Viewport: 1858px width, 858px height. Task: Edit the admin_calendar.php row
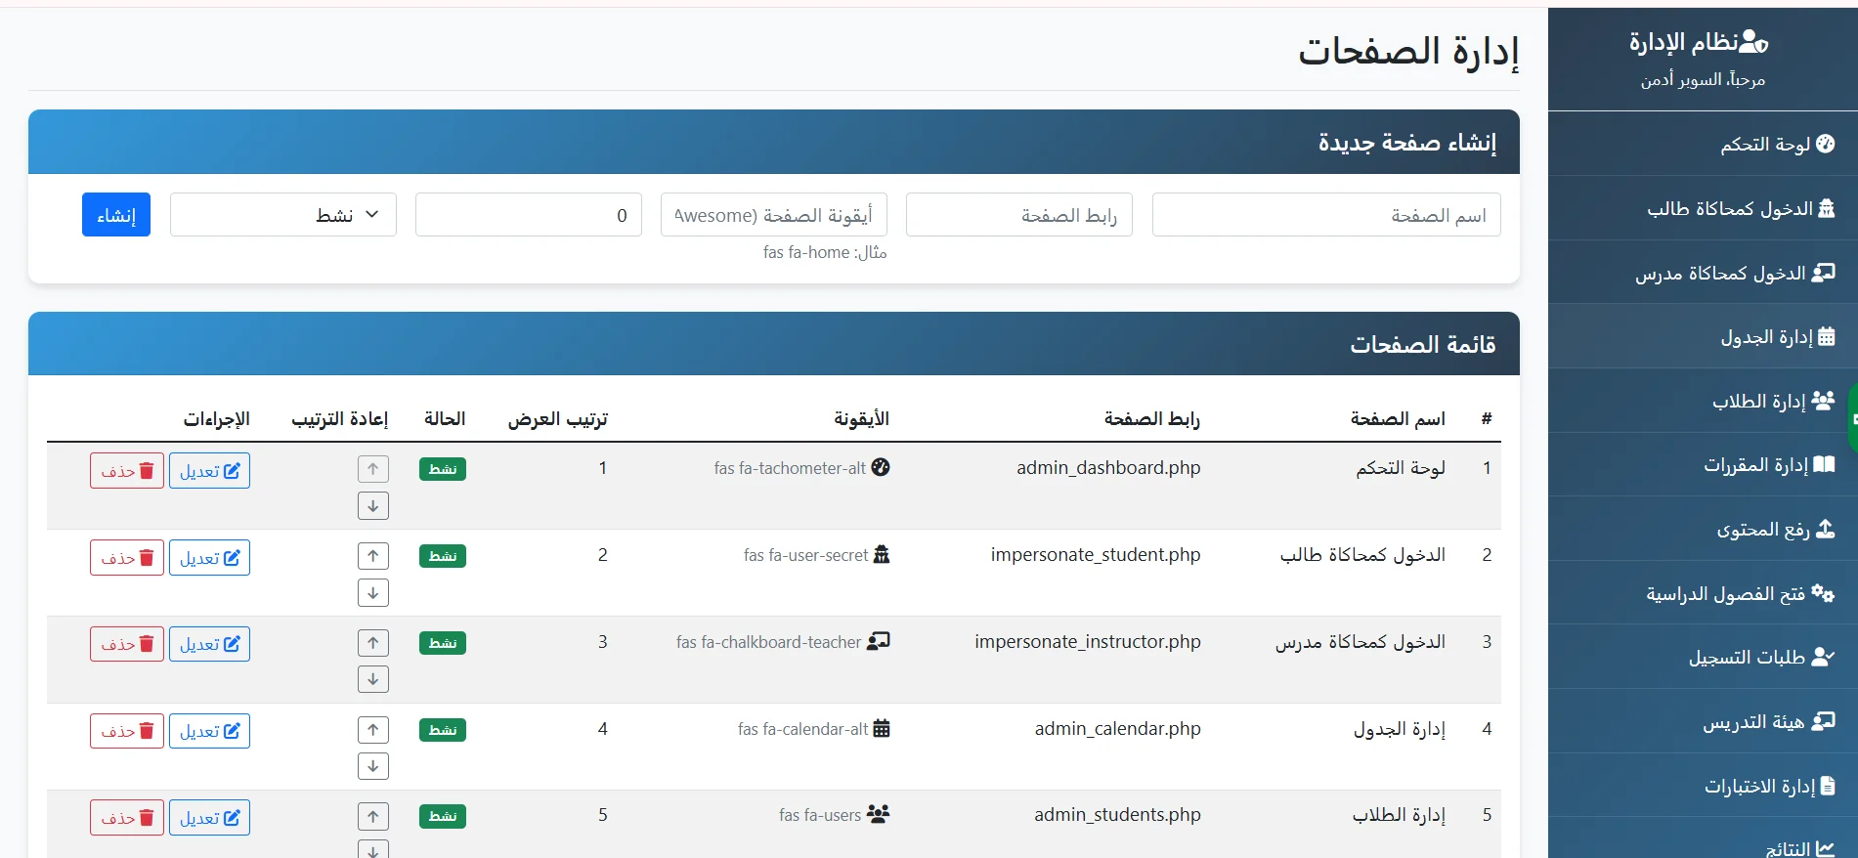click(x=209, y=731)
